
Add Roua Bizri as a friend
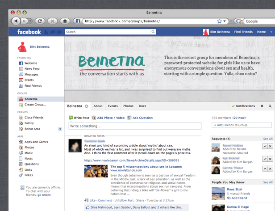point(237,198)
